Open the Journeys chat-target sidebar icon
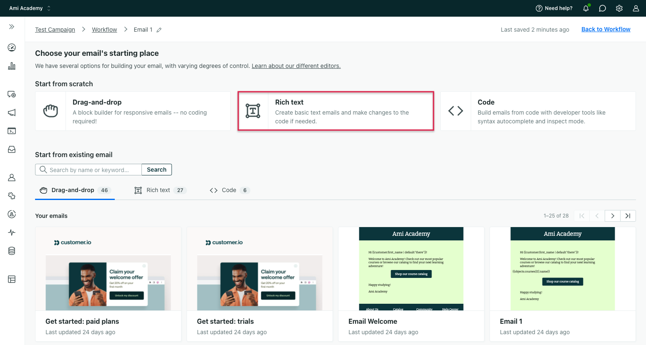Image resolution: width=646 pixels, height=345 pixels. (x=12, y=94)
